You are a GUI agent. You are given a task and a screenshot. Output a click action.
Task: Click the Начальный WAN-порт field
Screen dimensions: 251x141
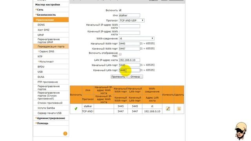pos(129,43)
